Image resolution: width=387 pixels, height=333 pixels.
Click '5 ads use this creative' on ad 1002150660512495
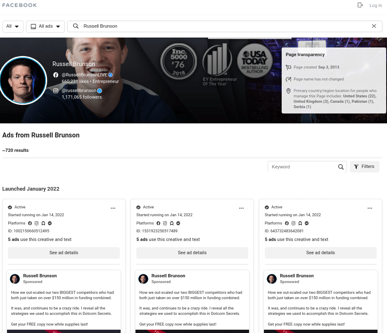point(40,239)
